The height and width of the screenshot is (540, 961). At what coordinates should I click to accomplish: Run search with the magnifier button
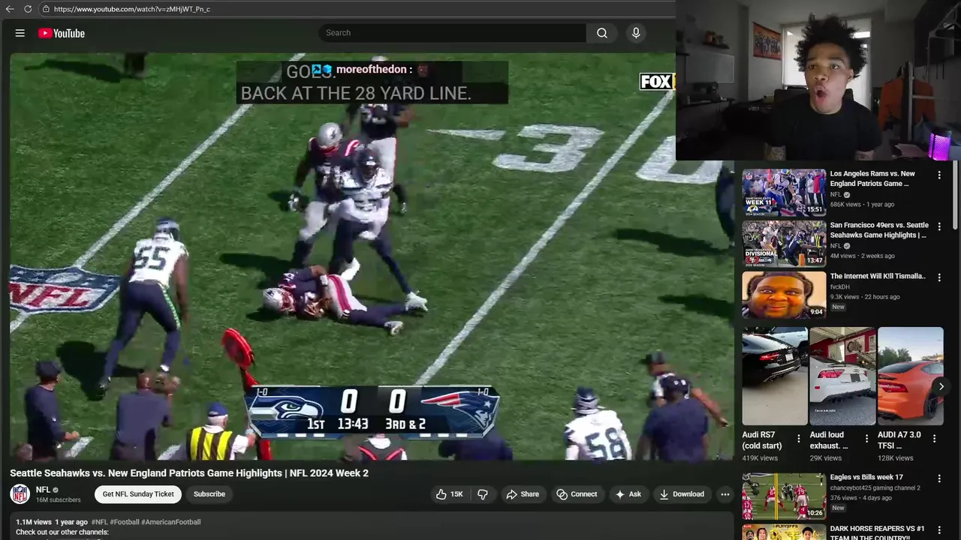pyautogui.click(x=602, y=33)
